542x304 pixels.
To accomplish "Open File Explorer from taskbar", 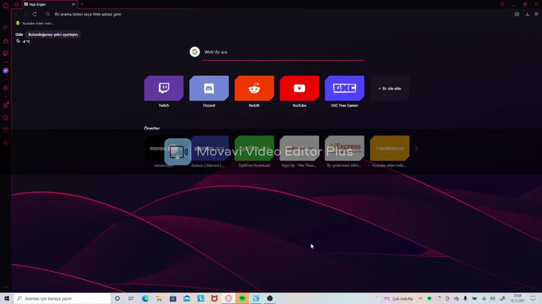I will pyautogui.click(x=159, y=299).
